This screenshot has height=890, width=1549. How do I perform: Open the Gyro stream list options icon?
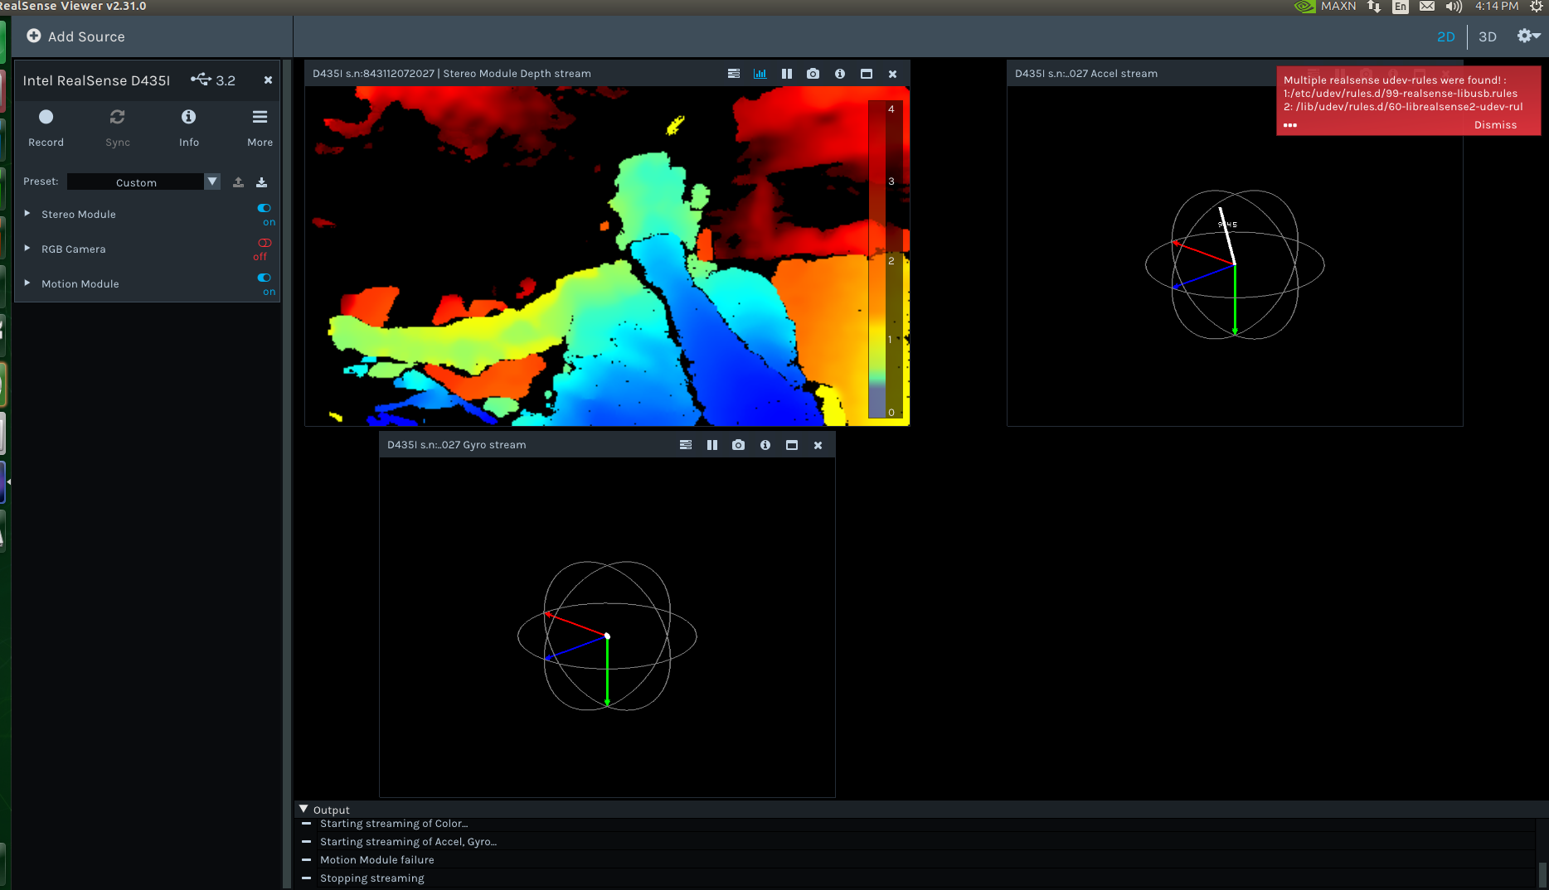click(686, 445)
